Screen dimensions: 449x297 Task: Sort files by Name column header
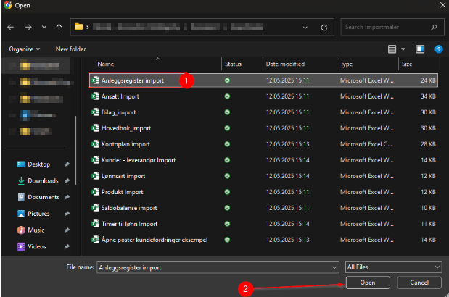(106, 64)
